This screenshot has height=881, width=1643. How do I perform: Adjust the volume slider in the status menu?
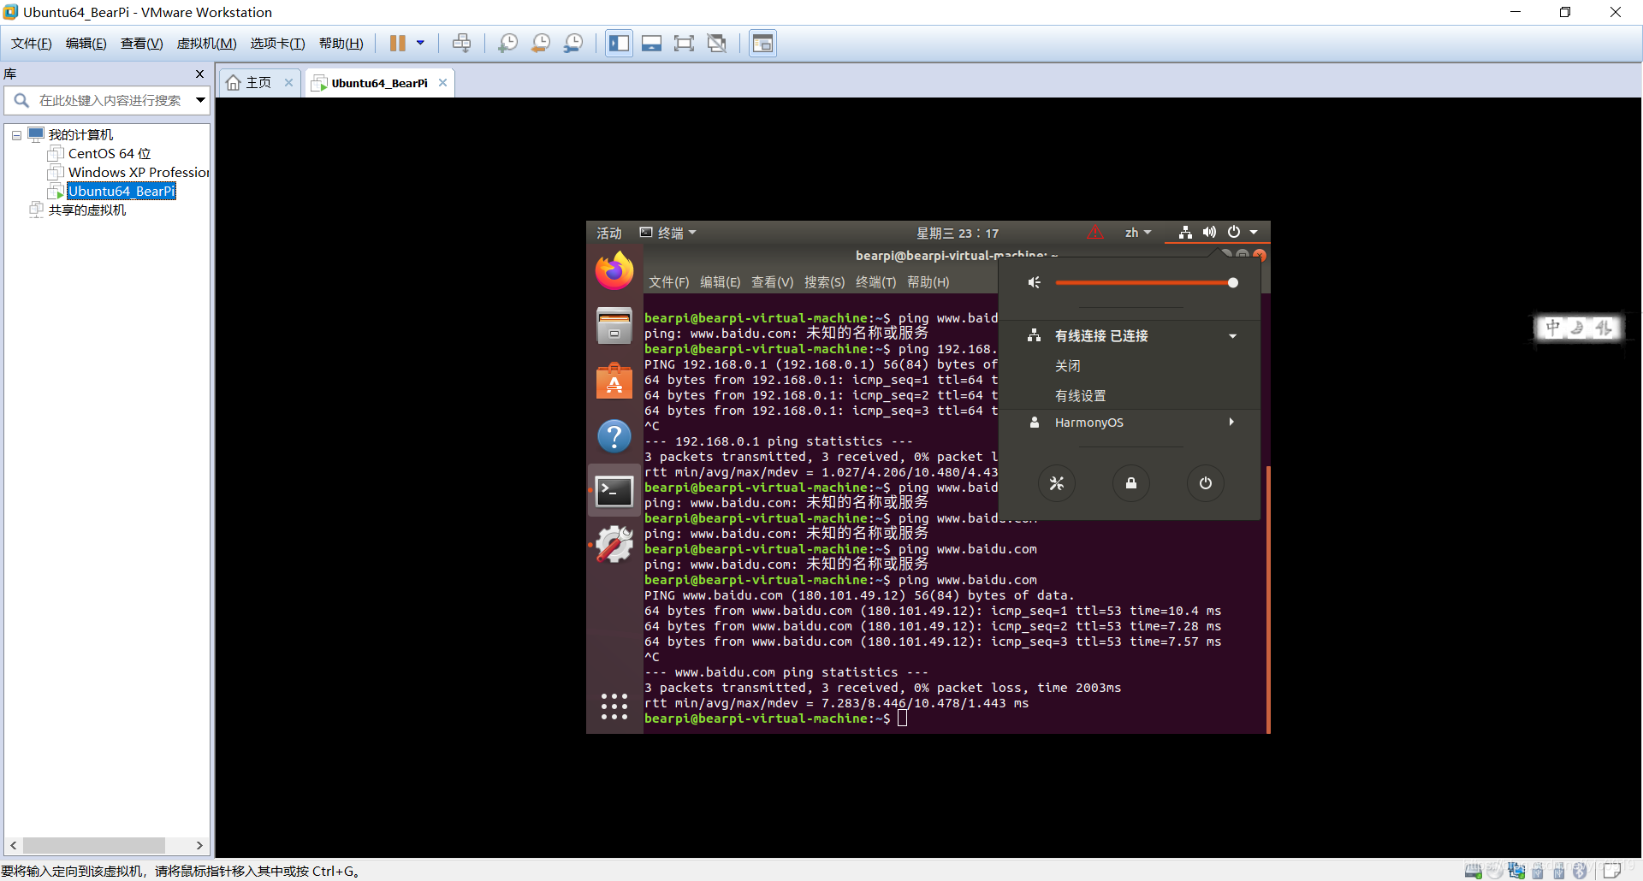1147,282
